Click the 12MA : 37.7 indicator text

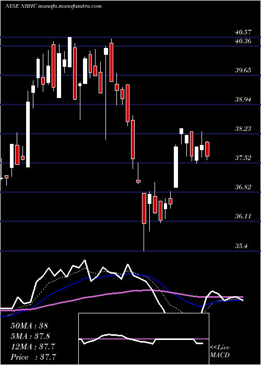pos(33,347)
